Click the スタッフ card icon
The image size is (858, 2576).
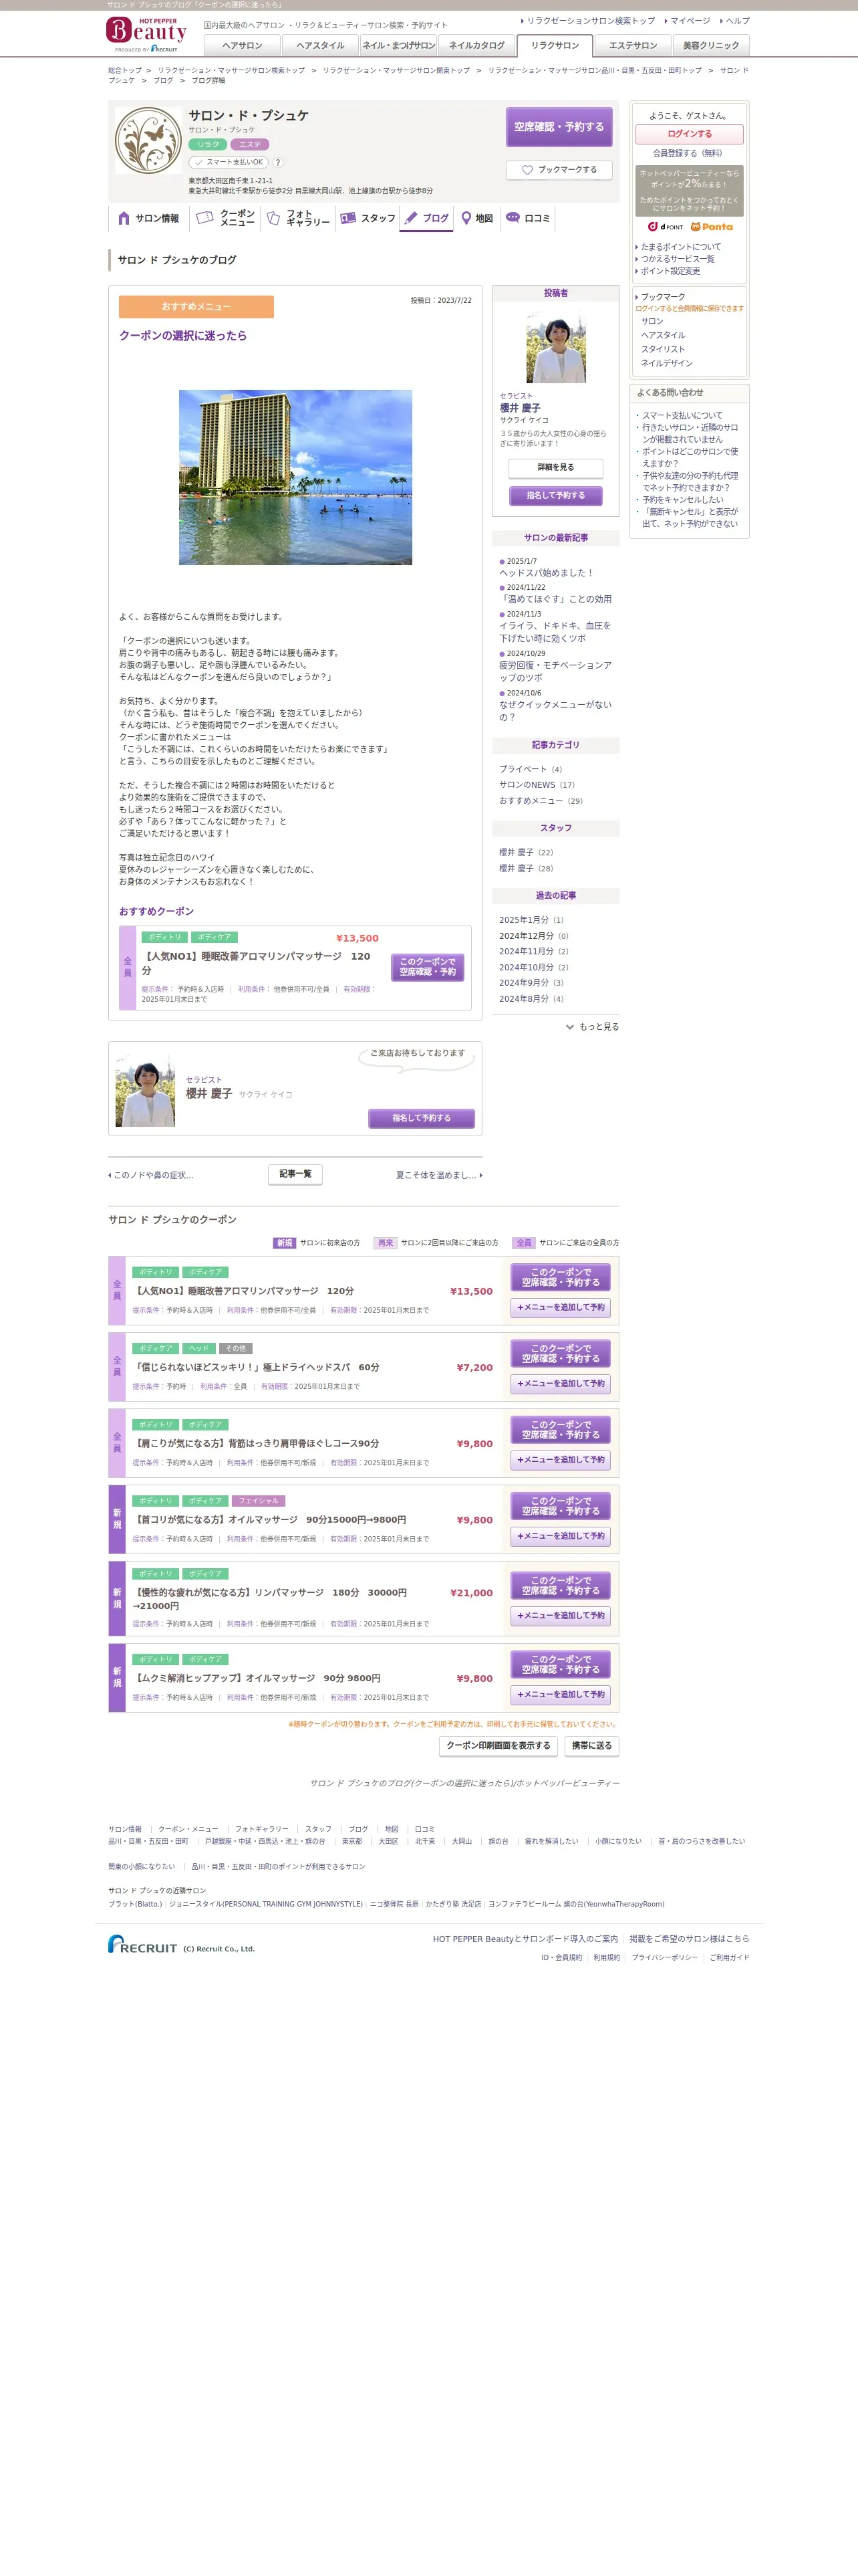349,217
